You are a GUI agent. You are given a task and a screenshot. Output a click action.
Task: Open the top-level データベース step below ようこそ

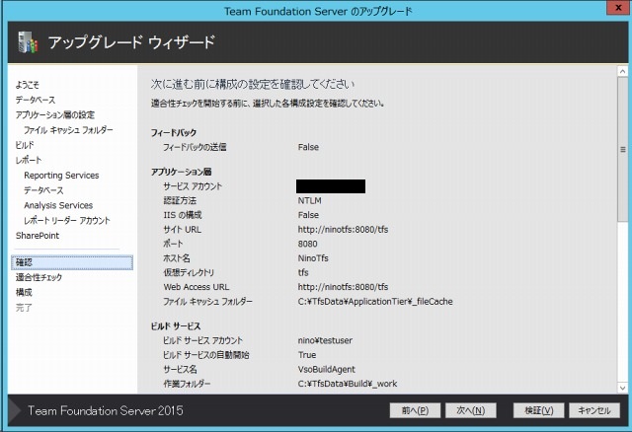click(36, 100)
